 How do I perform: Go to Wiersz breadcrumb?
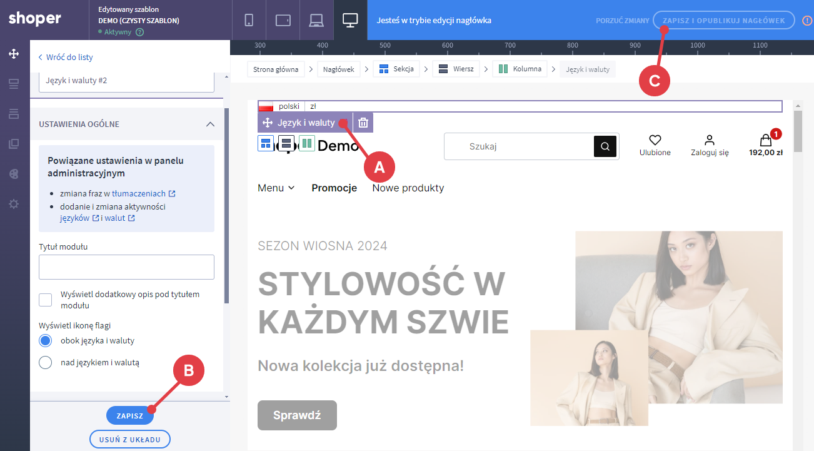pos(456,69)
